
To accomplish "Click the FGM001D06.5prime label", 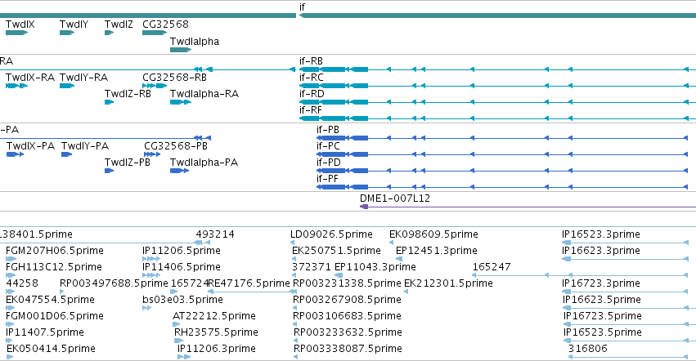I will 55,317.
